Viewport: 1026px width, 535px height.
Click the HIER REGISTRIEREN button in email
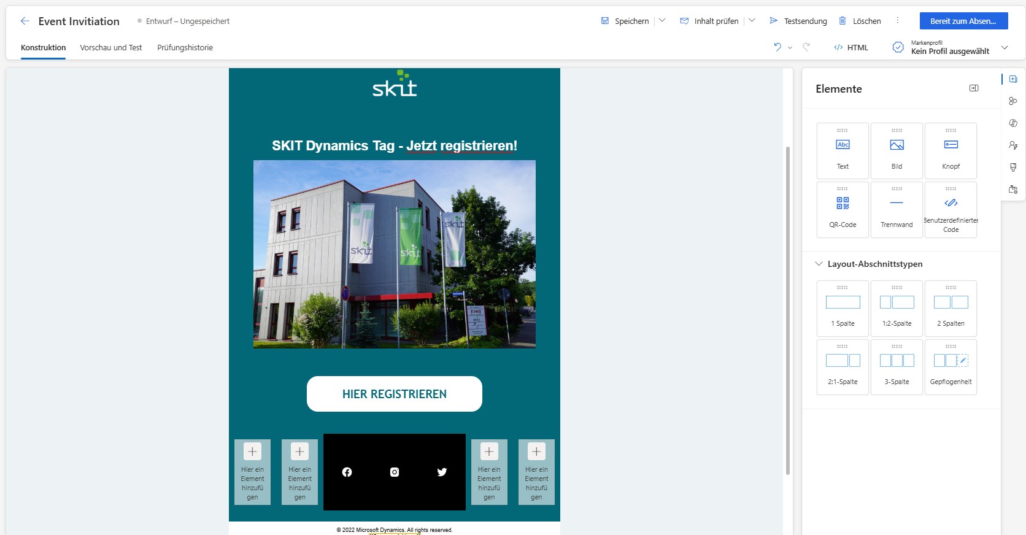394,394
